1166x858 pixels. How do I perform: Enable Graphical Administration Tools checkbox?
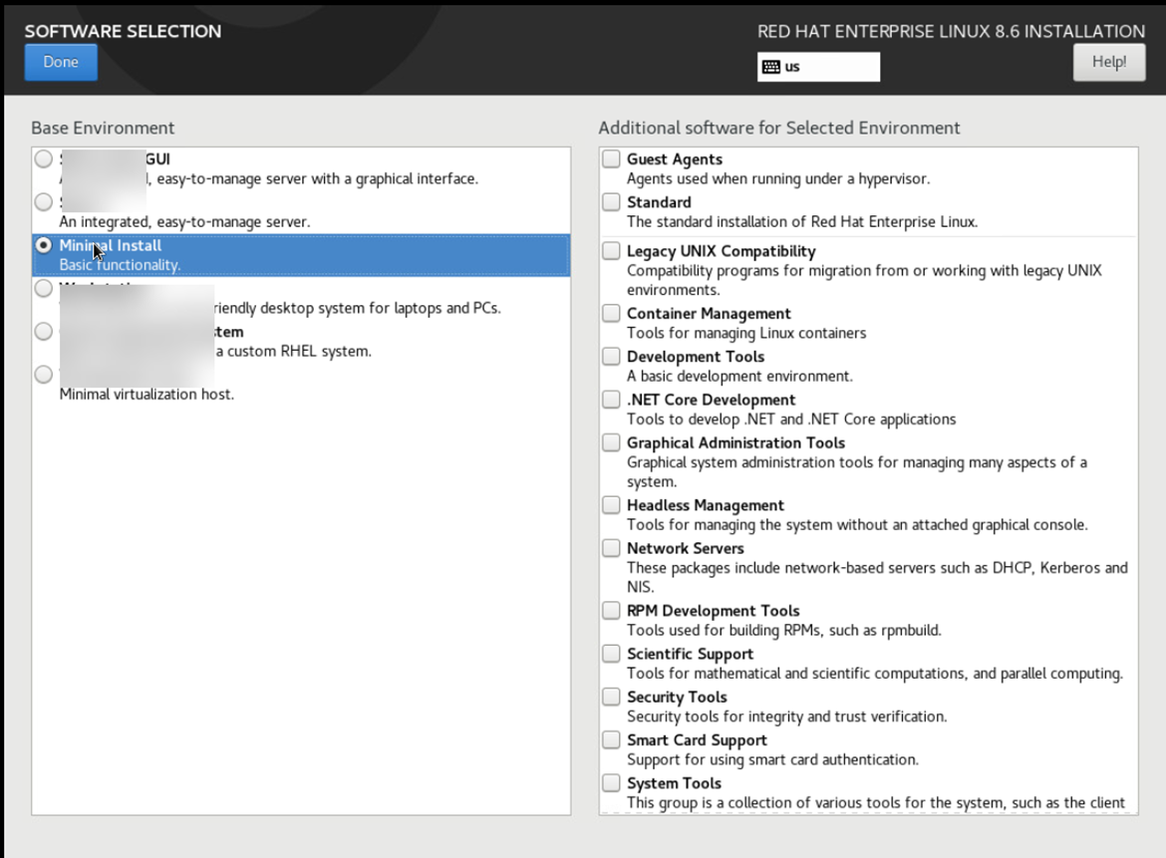(611, 442)
